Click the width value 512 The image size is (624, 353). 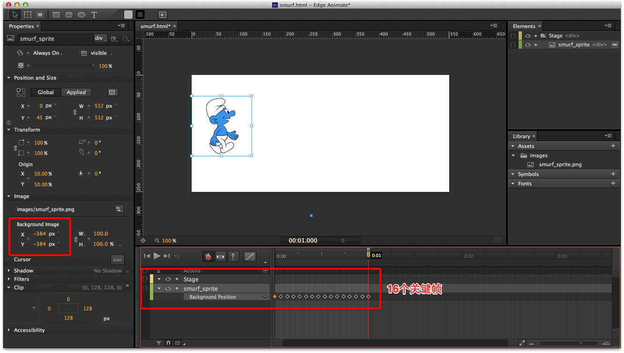[x=99, y=106]
